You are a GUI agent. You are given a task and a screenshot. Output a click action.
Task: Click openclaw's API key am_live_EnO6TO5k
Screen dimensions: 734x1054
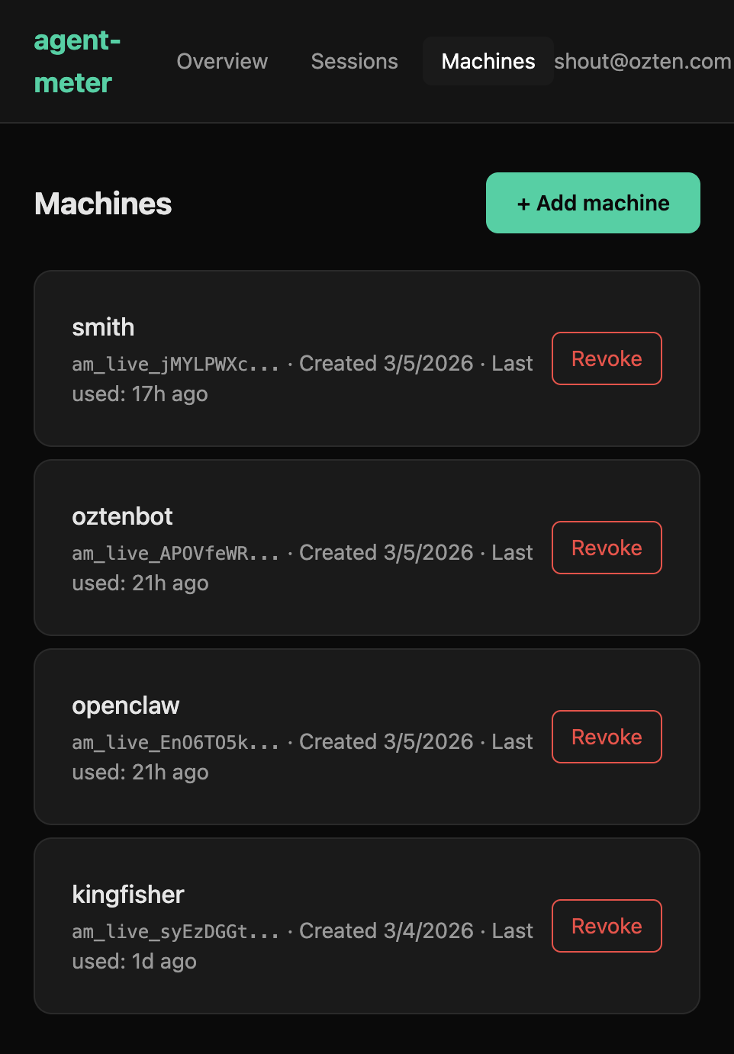click(x=175, y=741)
